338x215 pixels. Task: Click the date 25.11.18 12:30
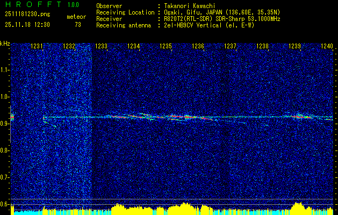[x=27, y=25]
